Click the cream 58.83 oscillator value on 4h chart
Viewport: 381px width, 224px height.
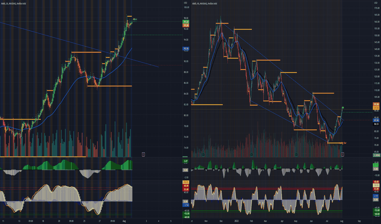[x=377, y=185]
